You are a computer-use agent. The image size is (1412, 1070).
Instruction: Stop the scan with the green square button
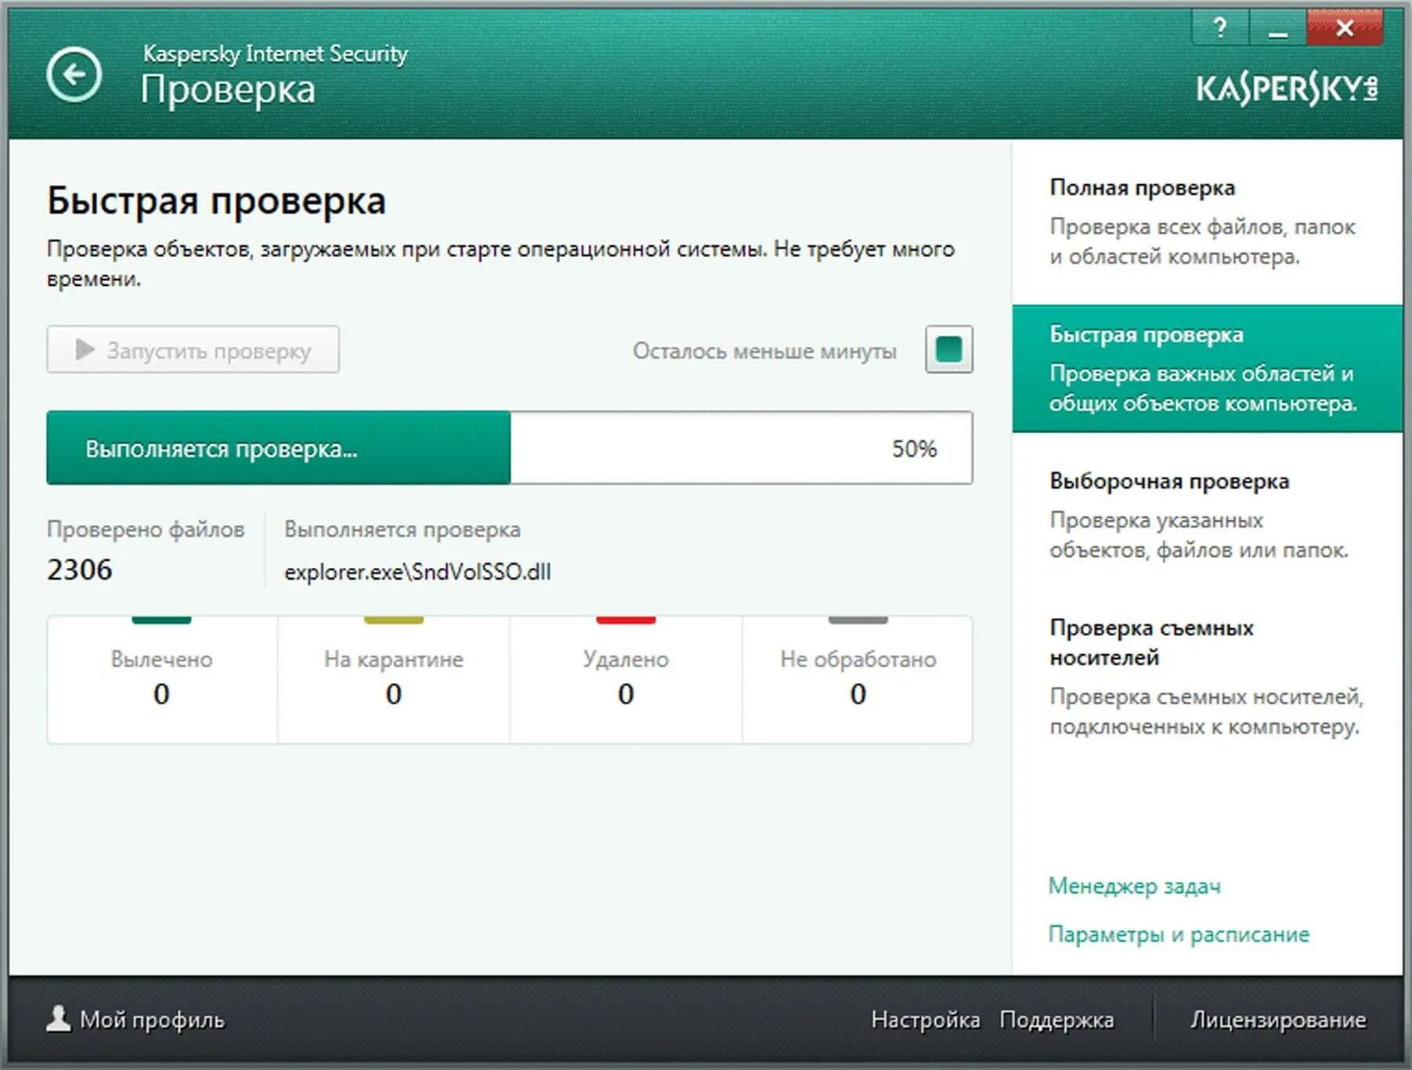[x=948, y=349]
